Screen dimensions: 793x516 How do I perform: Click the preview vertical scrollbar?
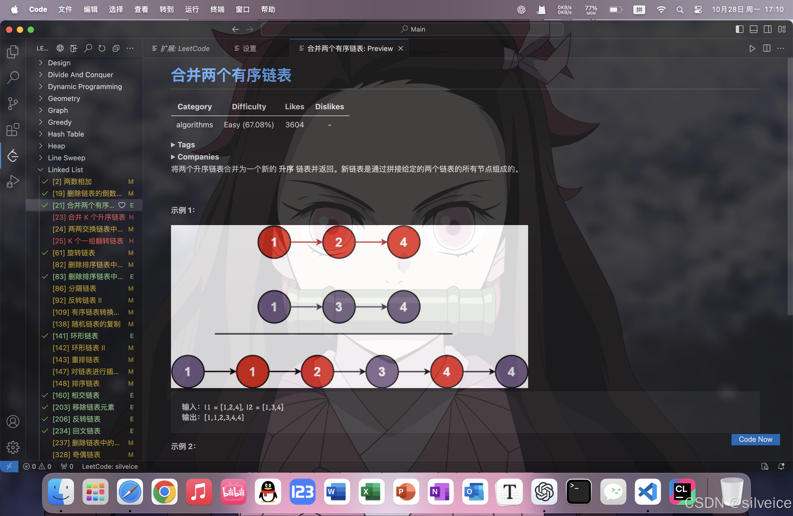[790, 186]
